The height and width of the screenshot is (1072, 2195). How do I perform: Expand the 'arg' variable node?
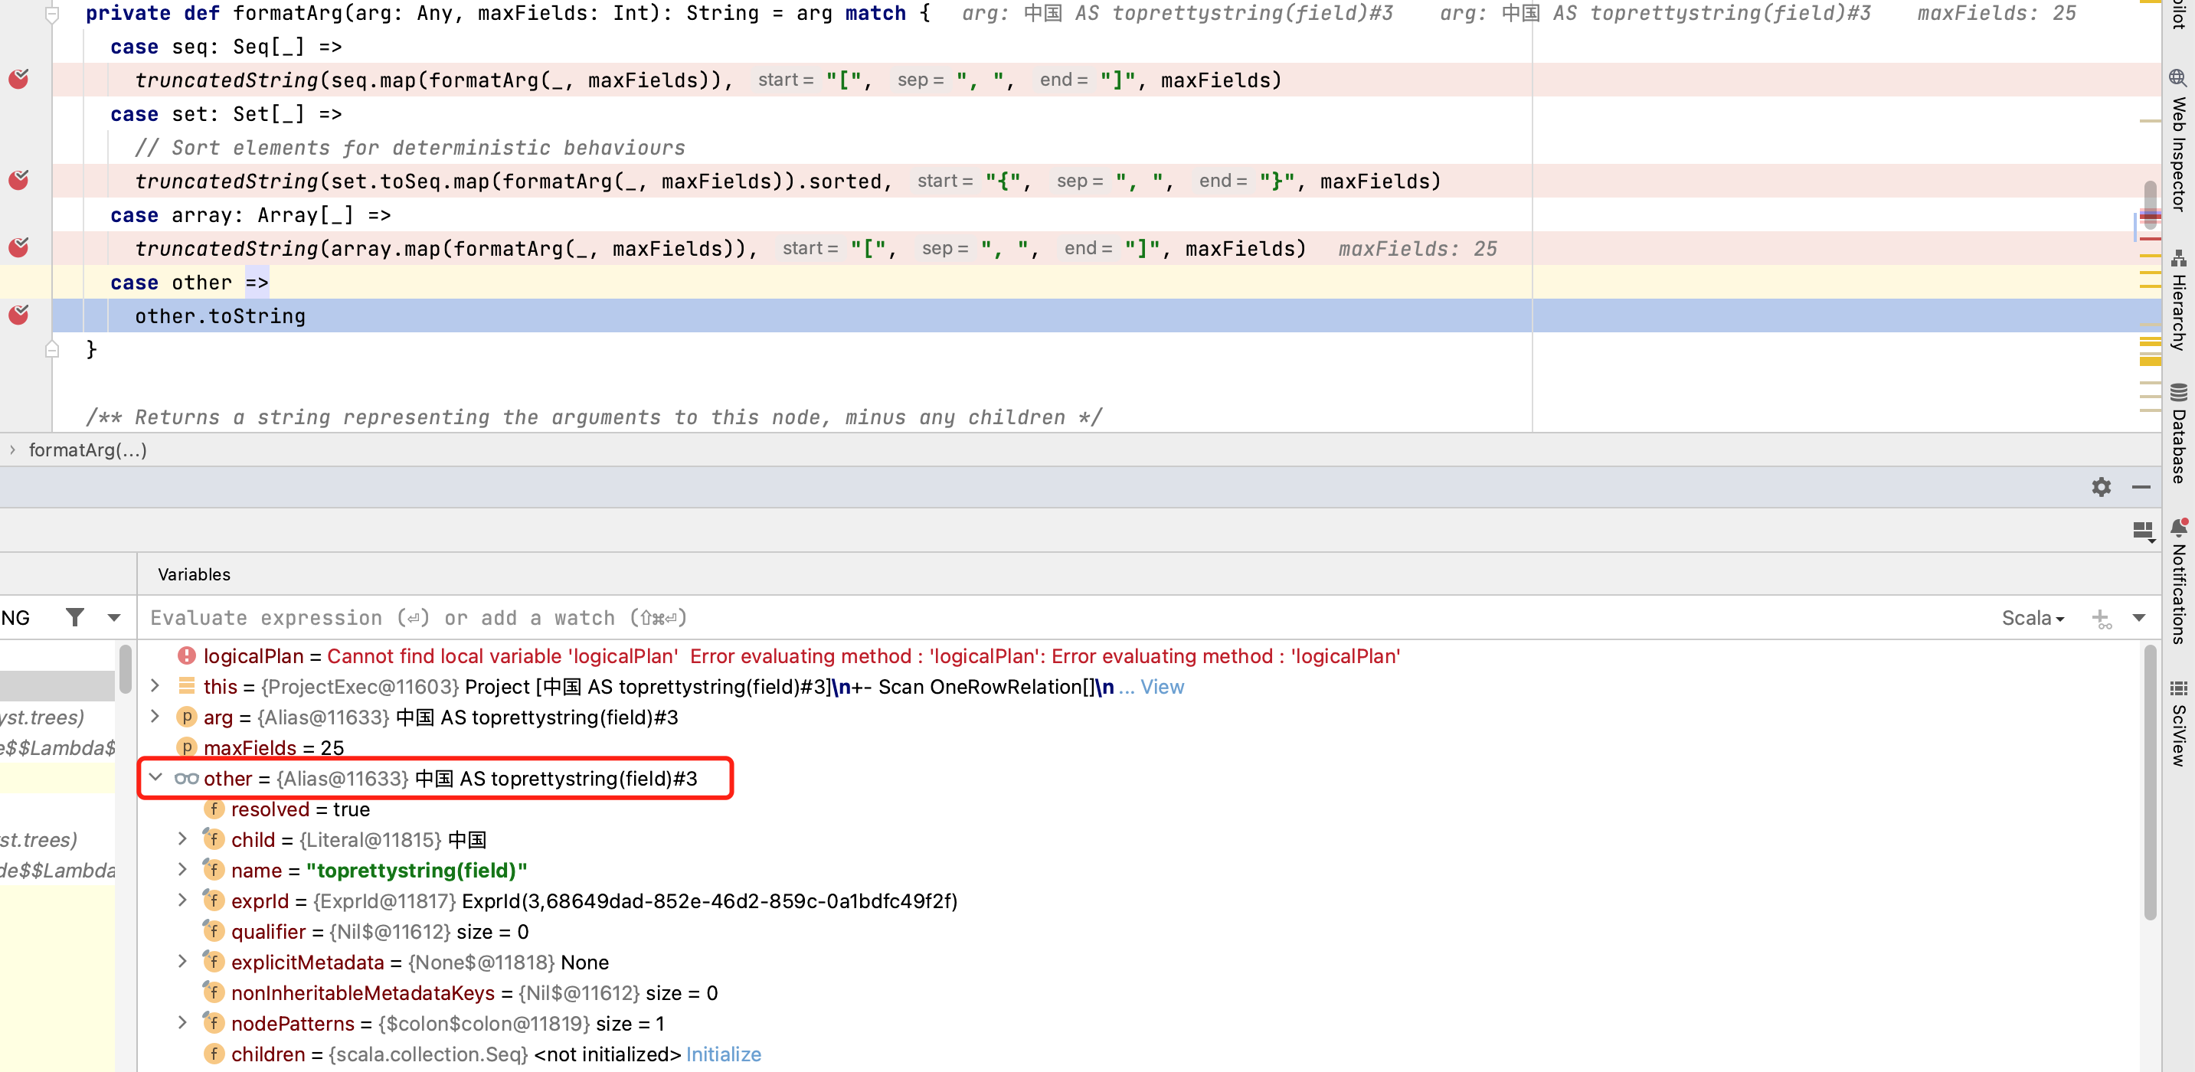(x=156, y=716)
